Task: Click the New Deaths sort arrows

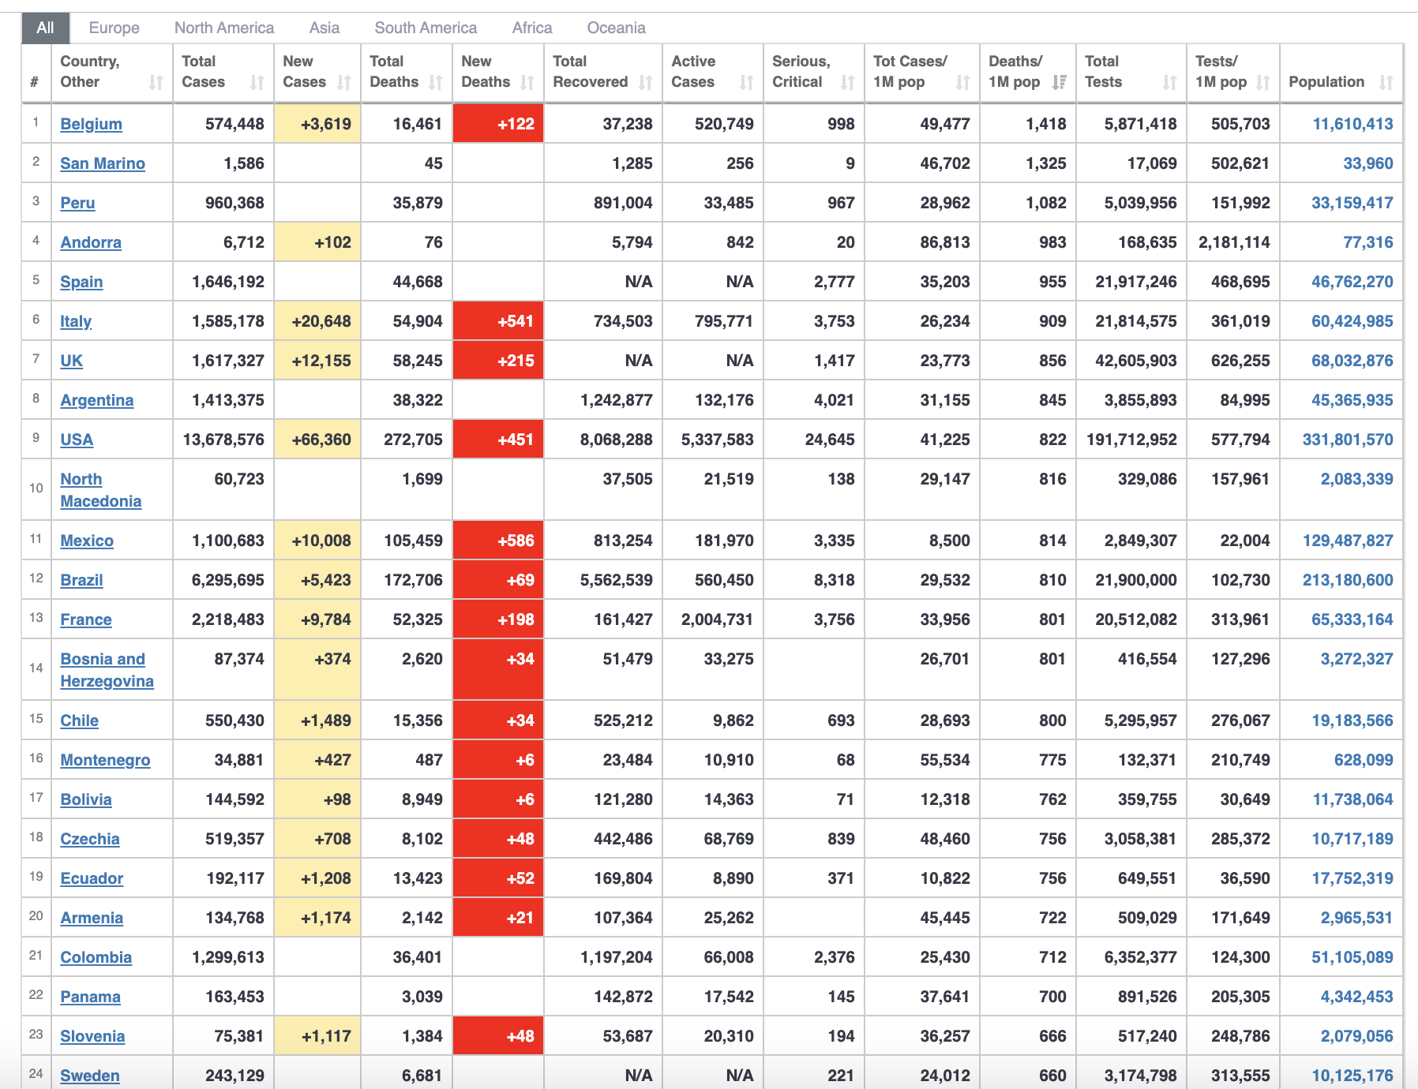Action: pos(527,82)
